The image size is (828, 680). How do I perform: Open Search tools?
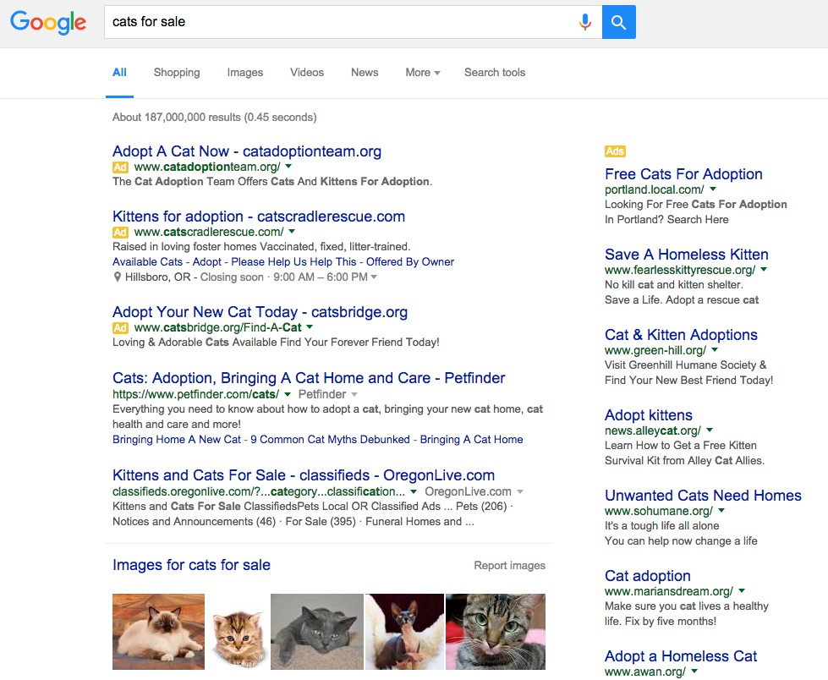[495, 73]
